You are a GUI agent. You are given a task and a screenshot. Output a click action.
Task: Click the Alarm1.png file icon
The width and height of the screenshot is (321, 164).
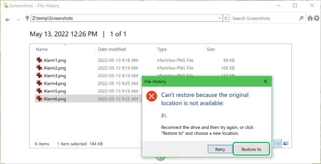39,60
